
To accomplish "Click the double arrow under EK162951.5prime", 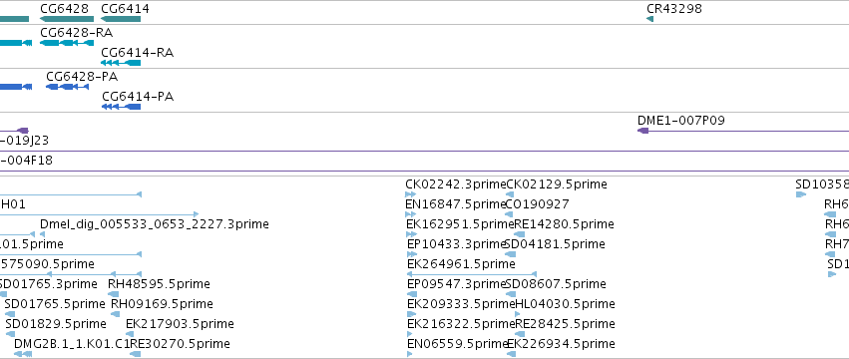I will pyautogui.click(x=411, y=234).
